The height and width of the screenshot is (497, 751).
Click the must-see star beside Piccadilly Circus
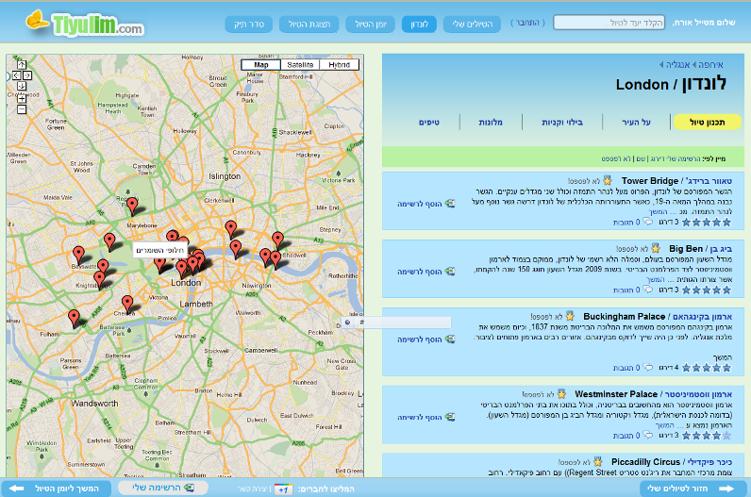(598, 461)
